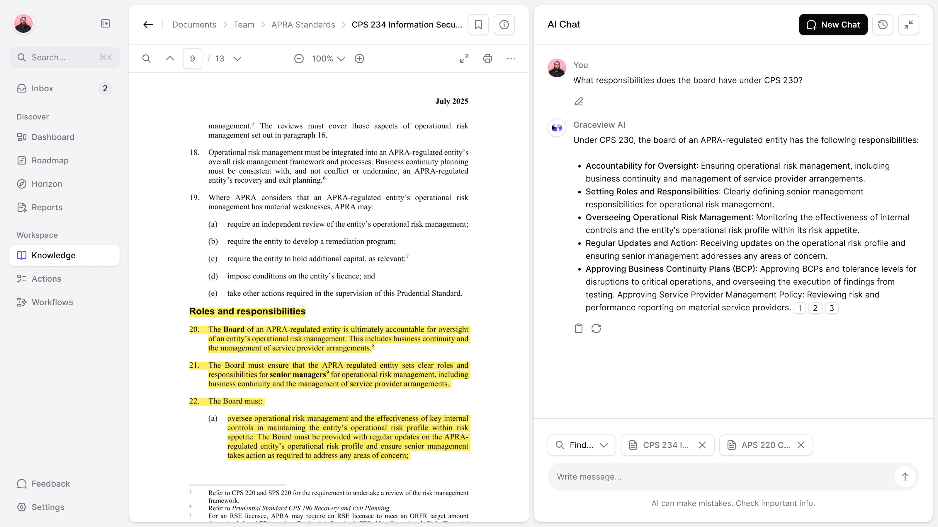This screenshot has height=527, width=938.
Task: Start a New Chat
Action: [x=833, y=25]
